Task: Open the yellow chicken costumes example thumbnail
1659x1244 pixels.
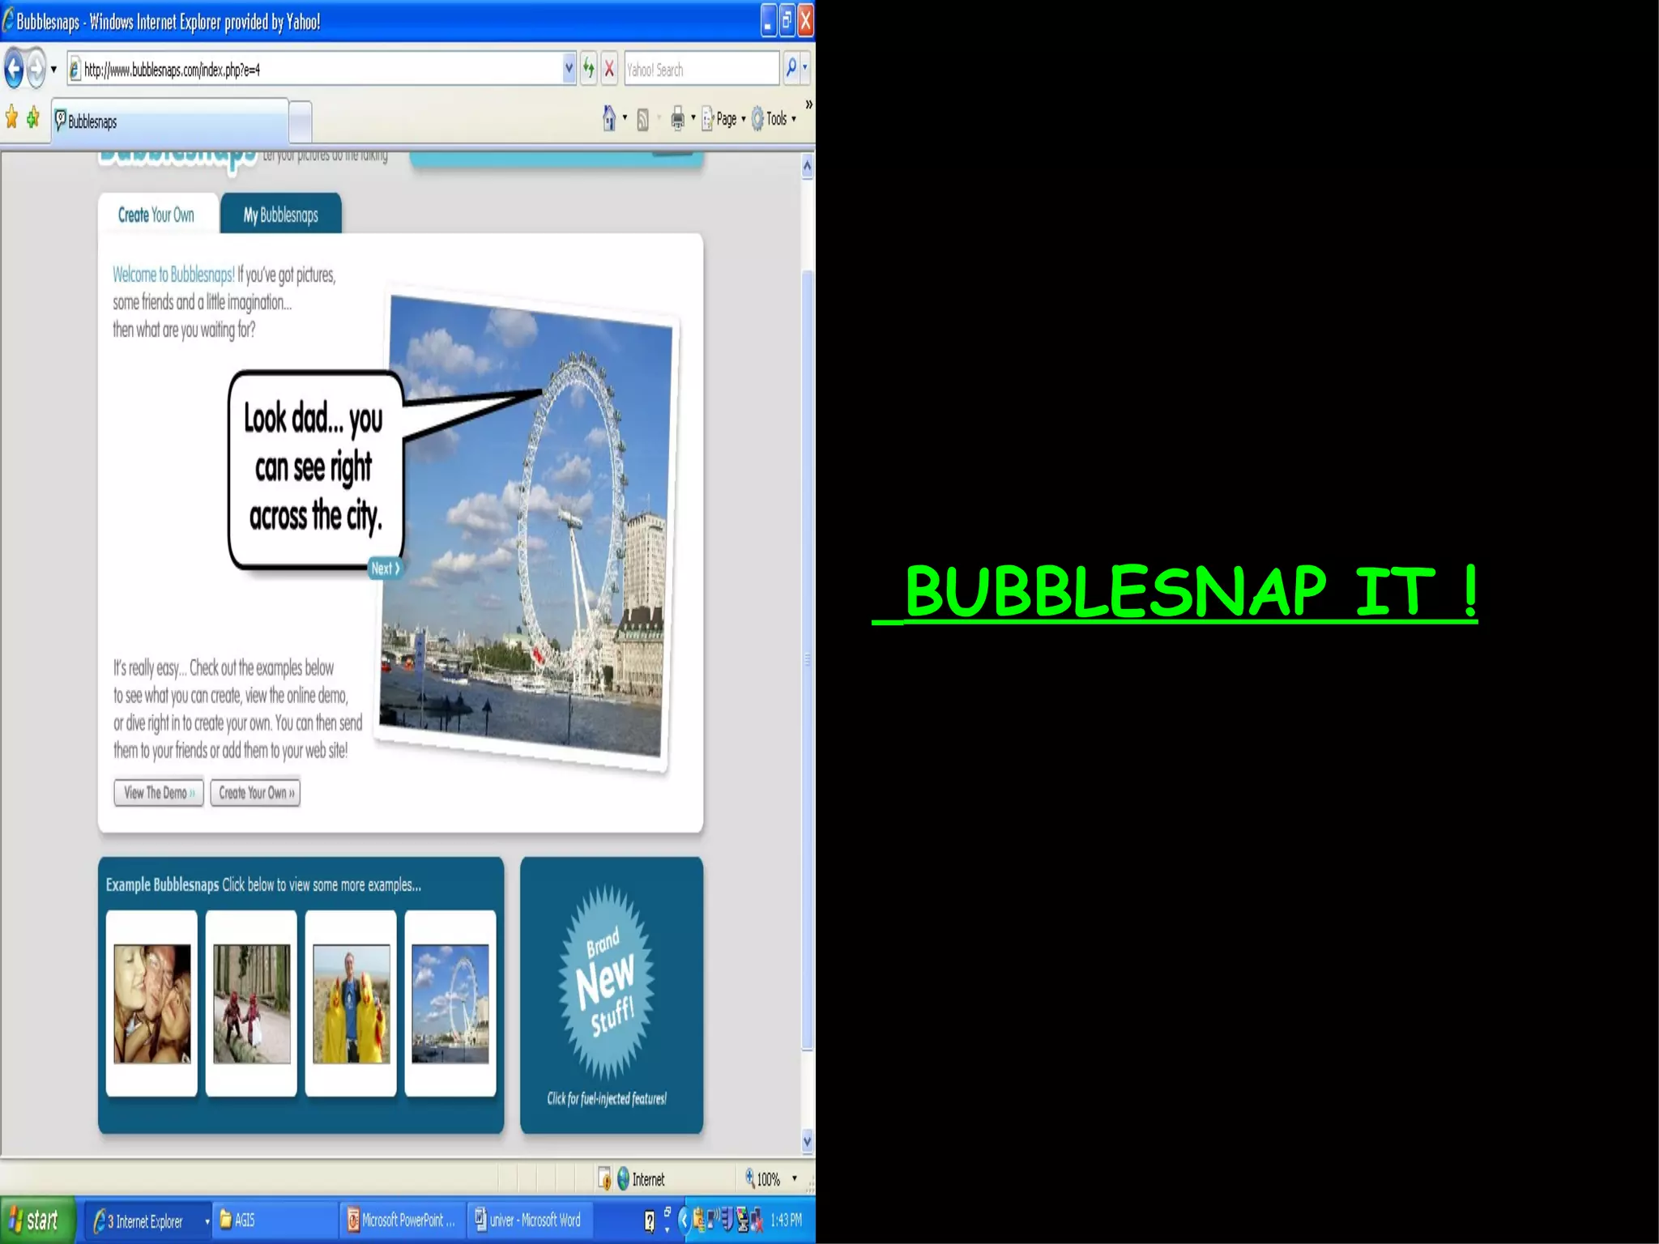Action: (352, 1003)
